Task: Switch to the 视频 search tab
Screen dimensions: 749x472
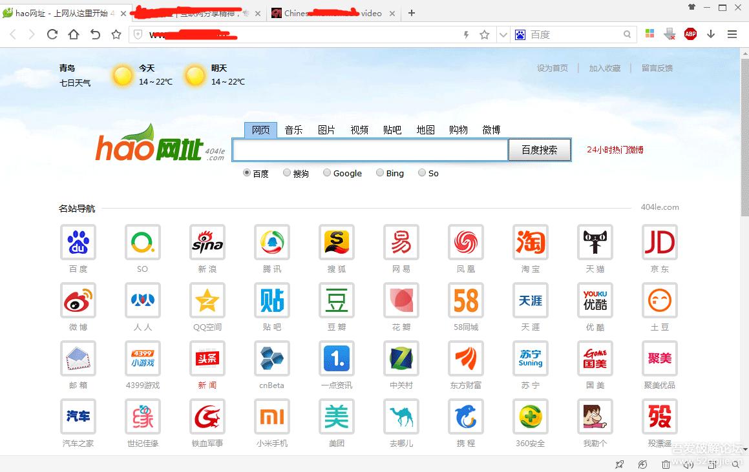Action: [360, 130]
